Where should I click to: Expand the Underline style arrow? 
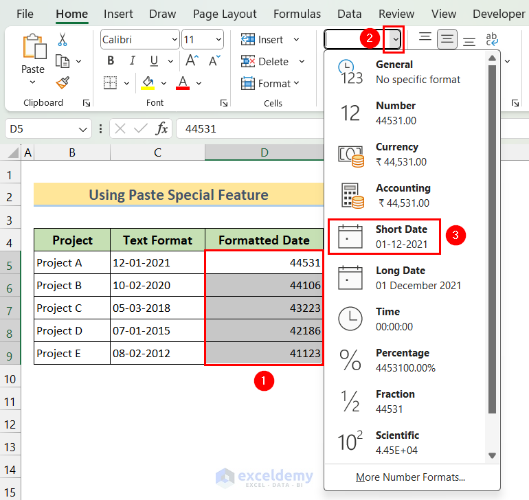[170, 61]
